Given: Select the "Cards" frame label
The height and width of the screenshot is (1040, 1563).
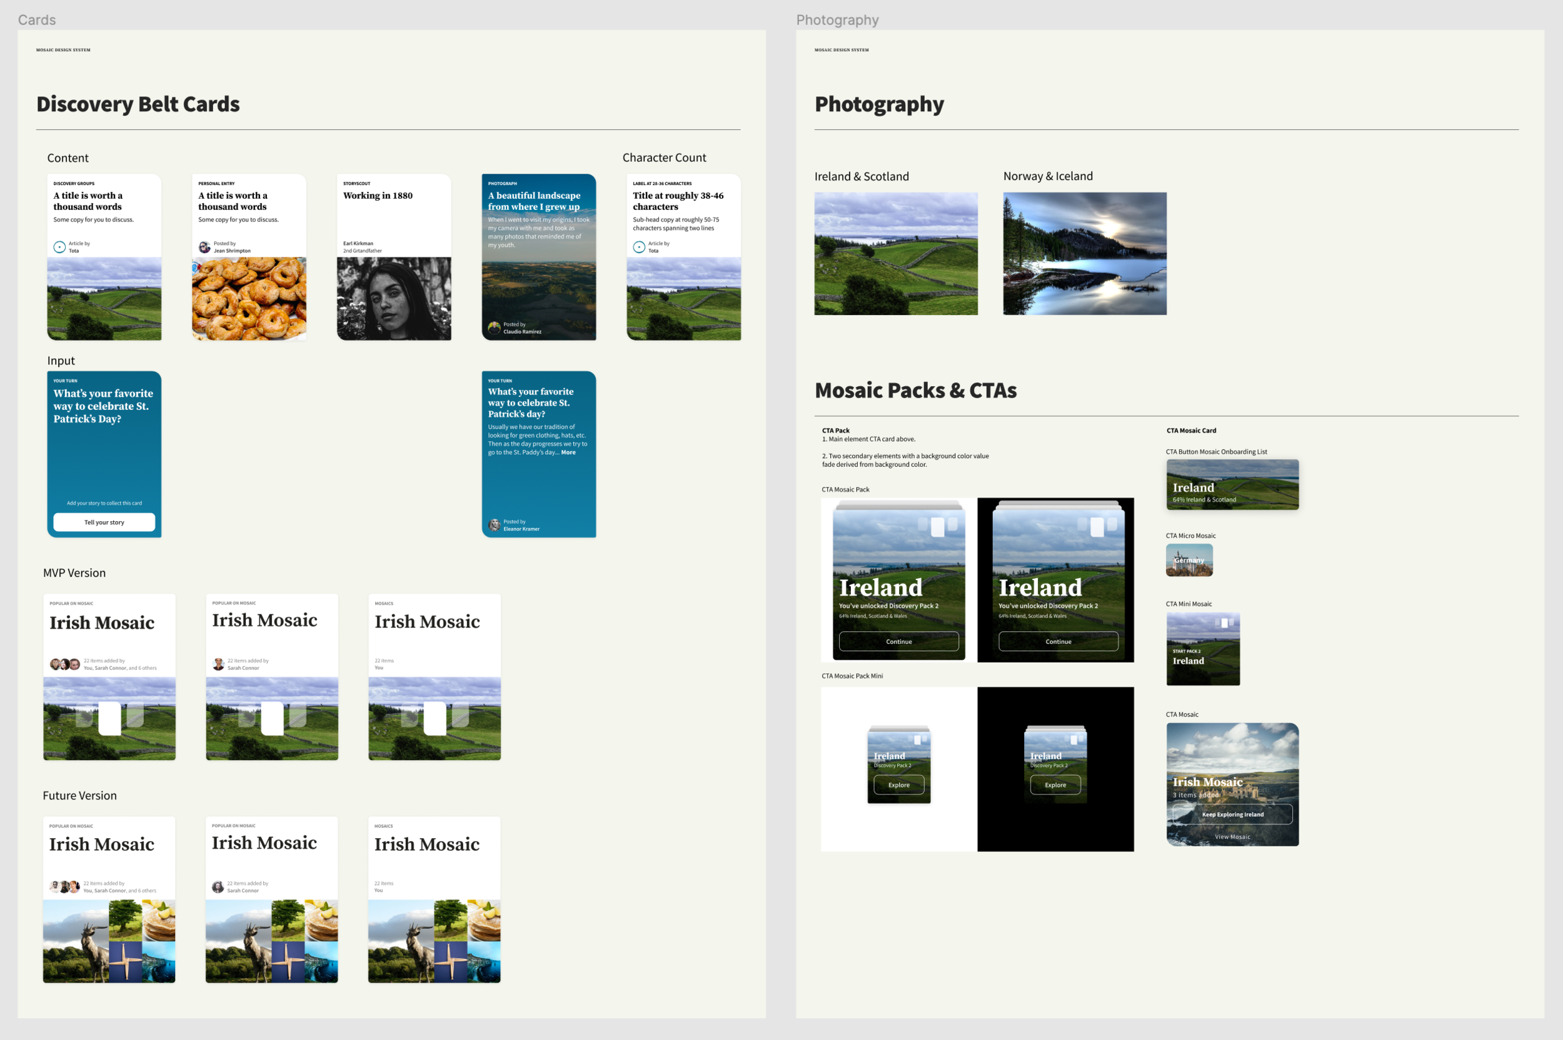Looking at the screenshot, I should [x=36, y=20].
